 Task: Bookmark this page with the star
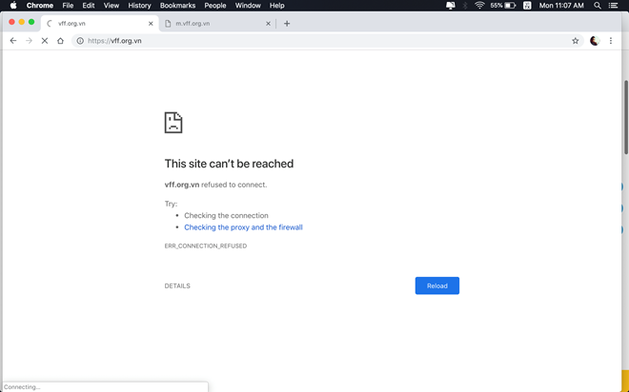click(576, 41)
